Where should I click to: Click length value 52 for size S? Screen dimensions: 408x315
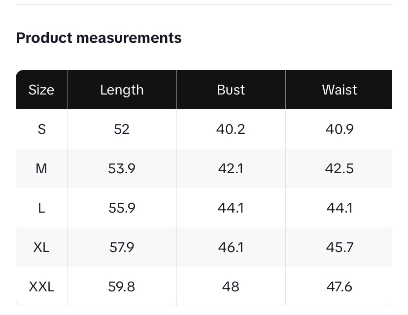(122, 129)
